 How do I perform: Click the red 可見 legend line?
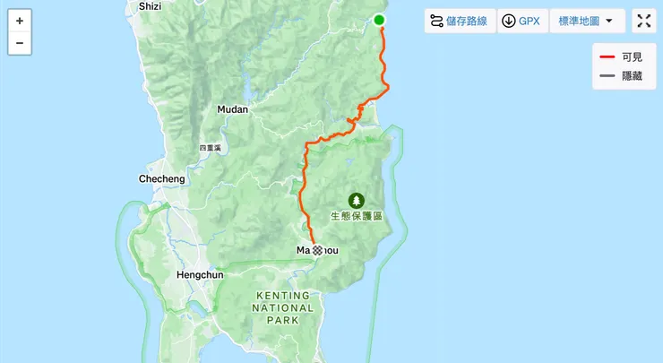(607, 56)
